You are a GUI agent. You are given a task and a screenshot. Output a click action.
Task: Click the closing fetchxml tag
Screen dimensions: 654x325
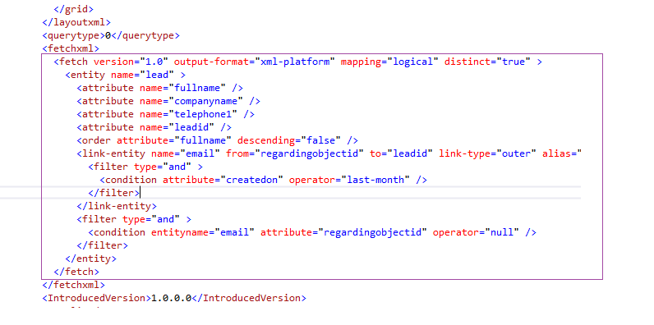[x=73, y=285]
